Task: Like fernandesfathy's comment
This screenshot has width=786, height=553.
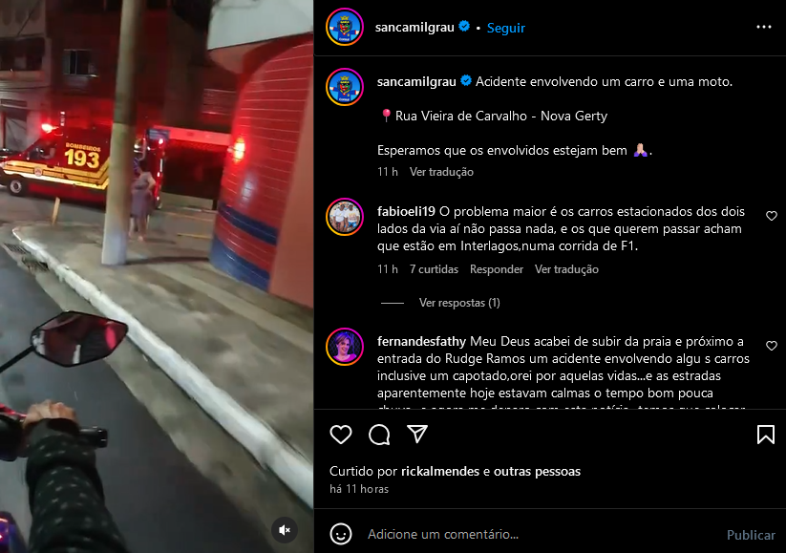Action: click(772, 346)
